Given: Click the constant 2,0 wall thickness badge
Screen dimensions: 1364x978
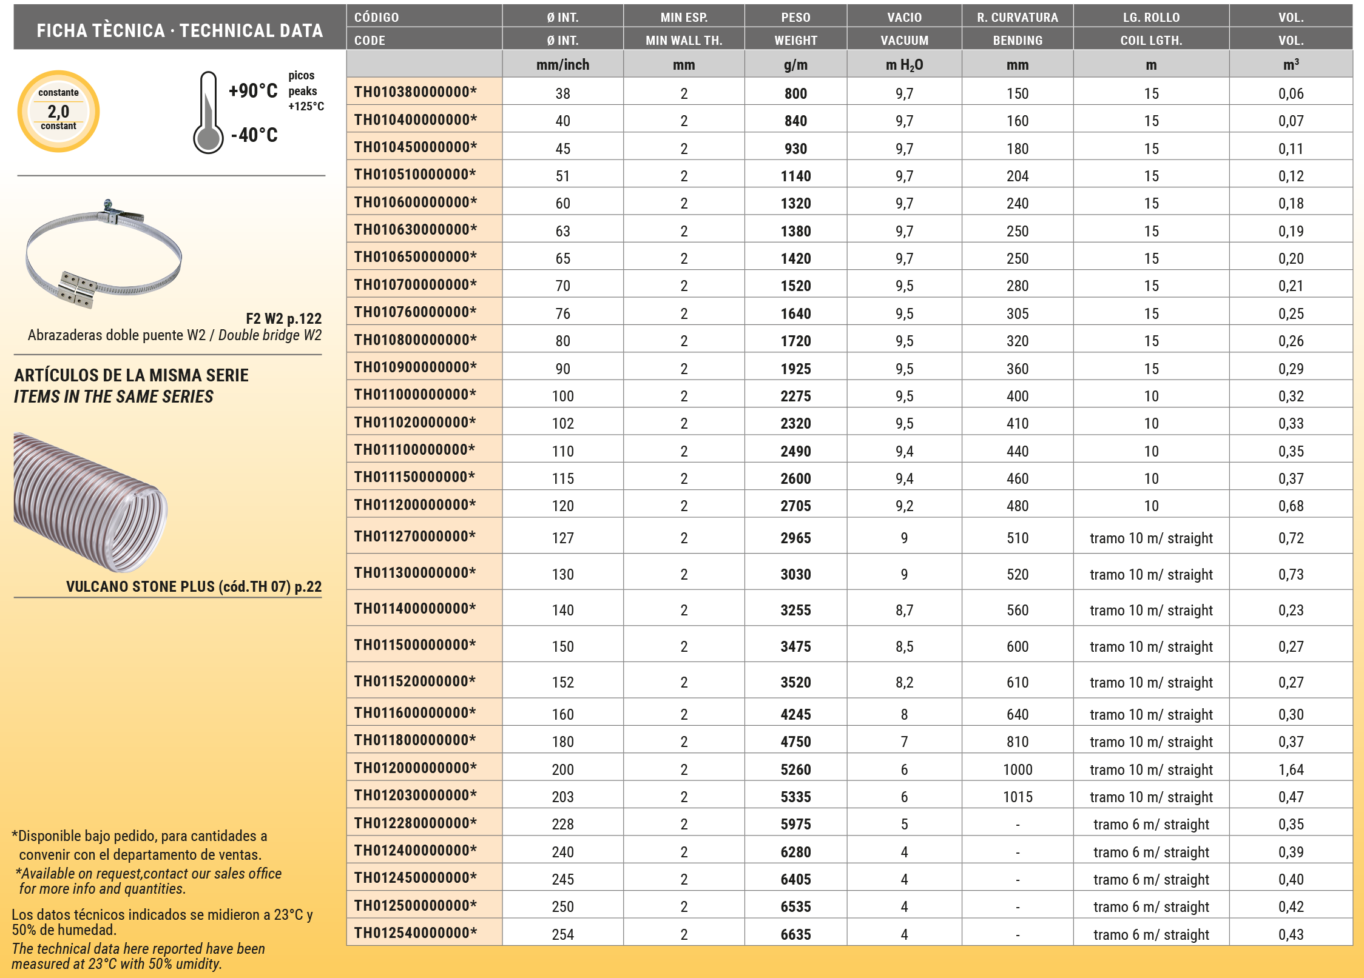Looking at the screenshot, I should (58, 111).
